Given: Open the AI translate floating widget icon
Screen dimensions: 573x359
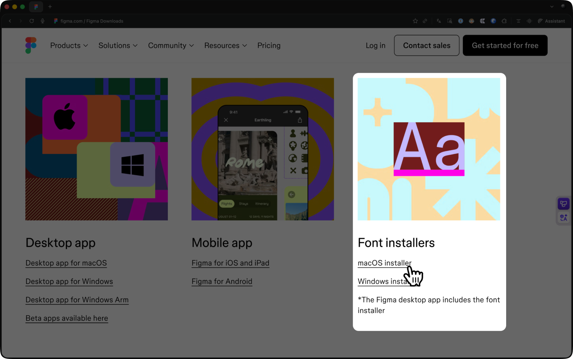Looking at the screenshot, I should 563,217.
